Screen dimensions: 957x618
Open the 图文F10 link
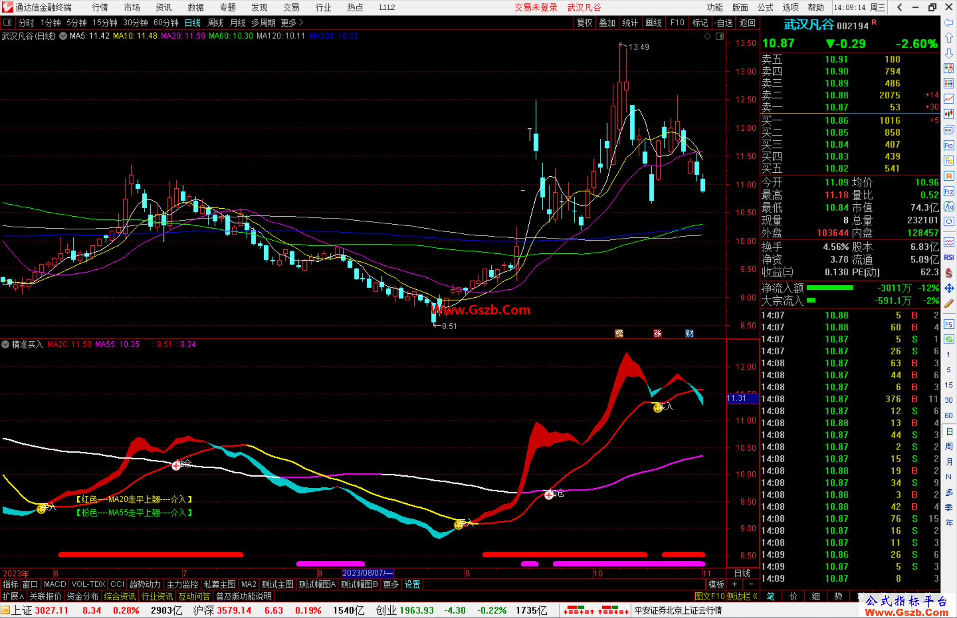(709, 596)
